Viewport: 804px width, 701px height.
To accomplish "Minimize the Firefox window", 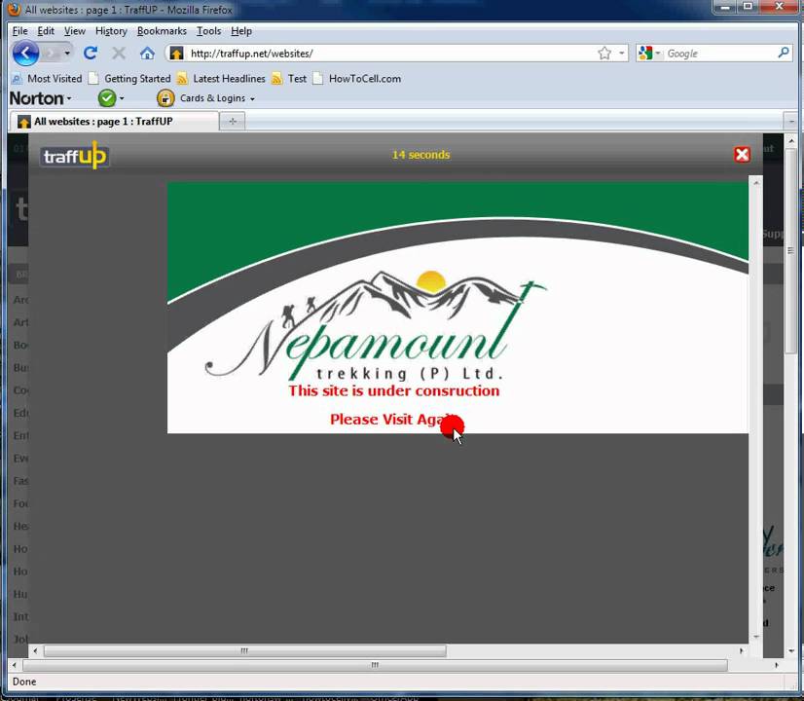I will (724, 7).
